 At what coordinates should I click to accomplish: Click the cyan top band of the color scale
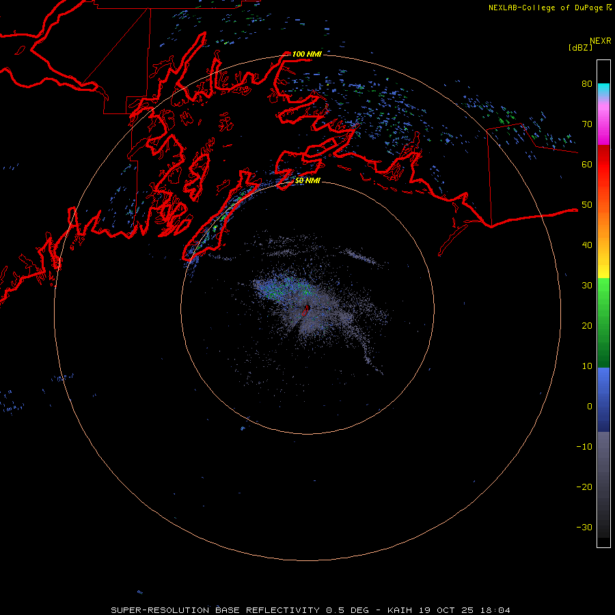(x=603, y=90)
